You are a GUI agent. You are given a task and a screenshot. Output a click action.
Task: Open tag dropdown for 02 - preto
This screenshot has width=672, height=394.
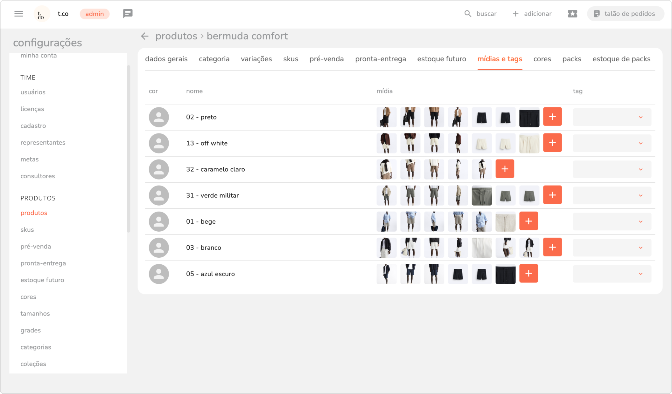(612, 117)
